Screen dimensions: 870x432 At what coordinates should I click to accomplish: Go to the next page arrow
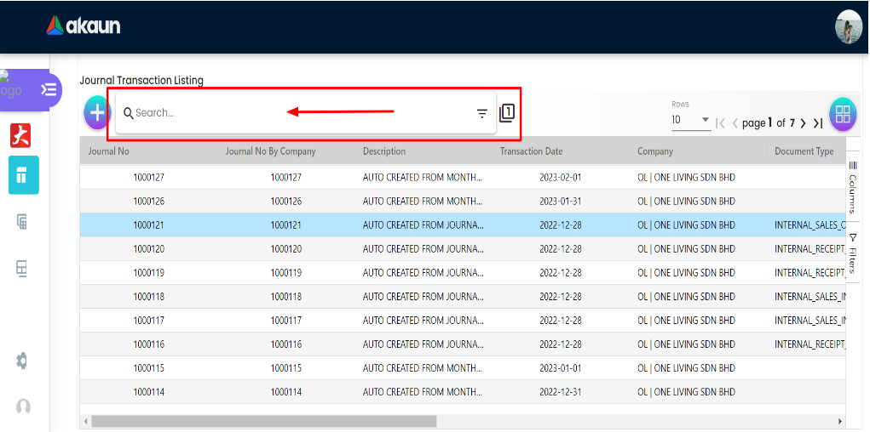point(803,123)
